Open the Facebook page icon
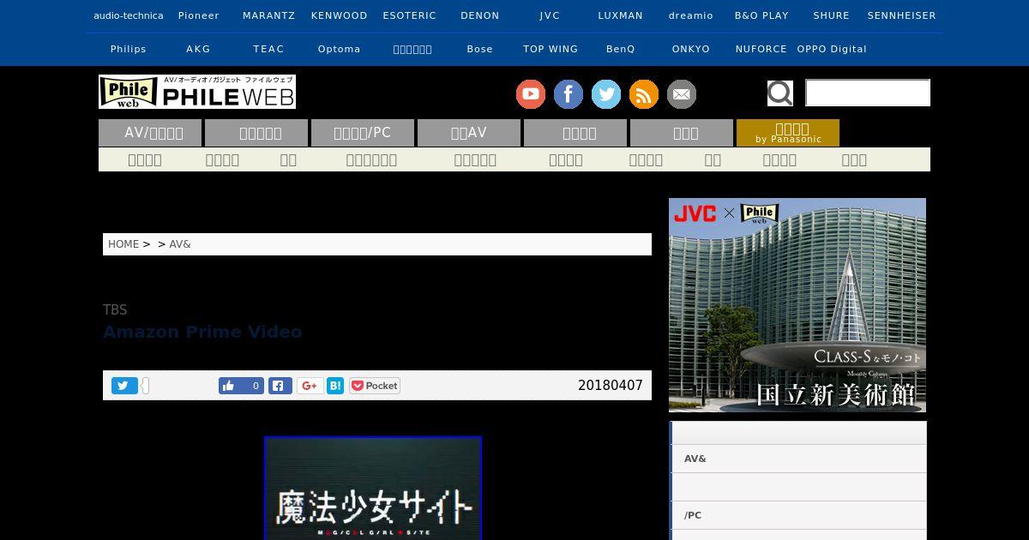The width and height of the screenshot is (1029, 540). pos(569,94)
